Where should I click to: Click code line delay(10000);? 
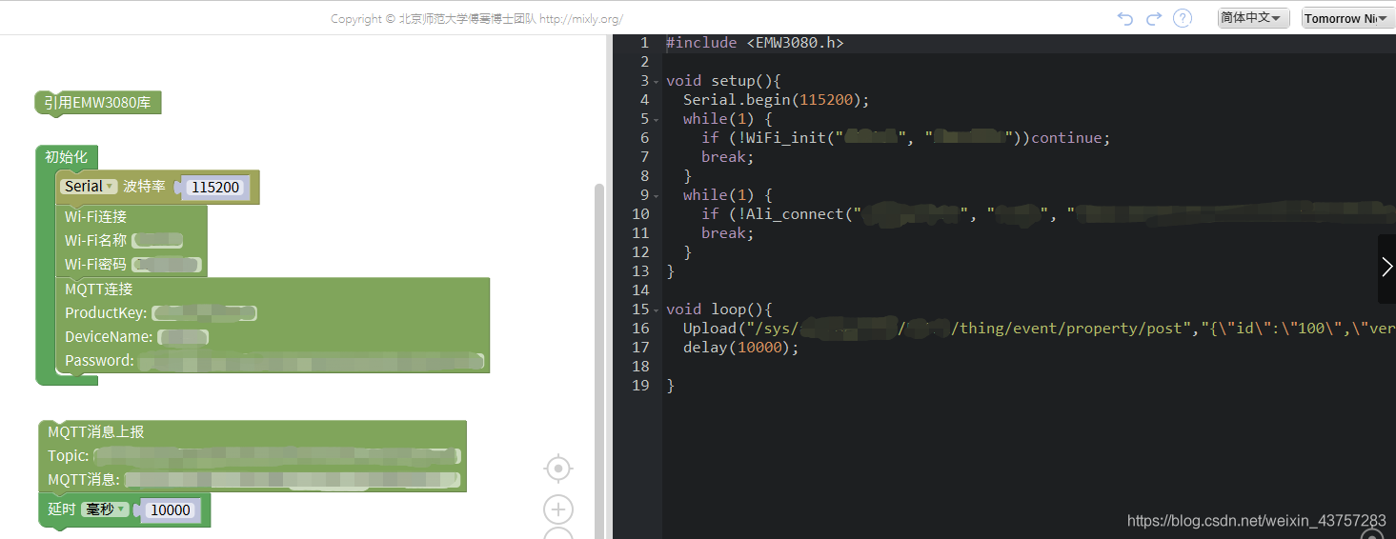coord(741,348)
